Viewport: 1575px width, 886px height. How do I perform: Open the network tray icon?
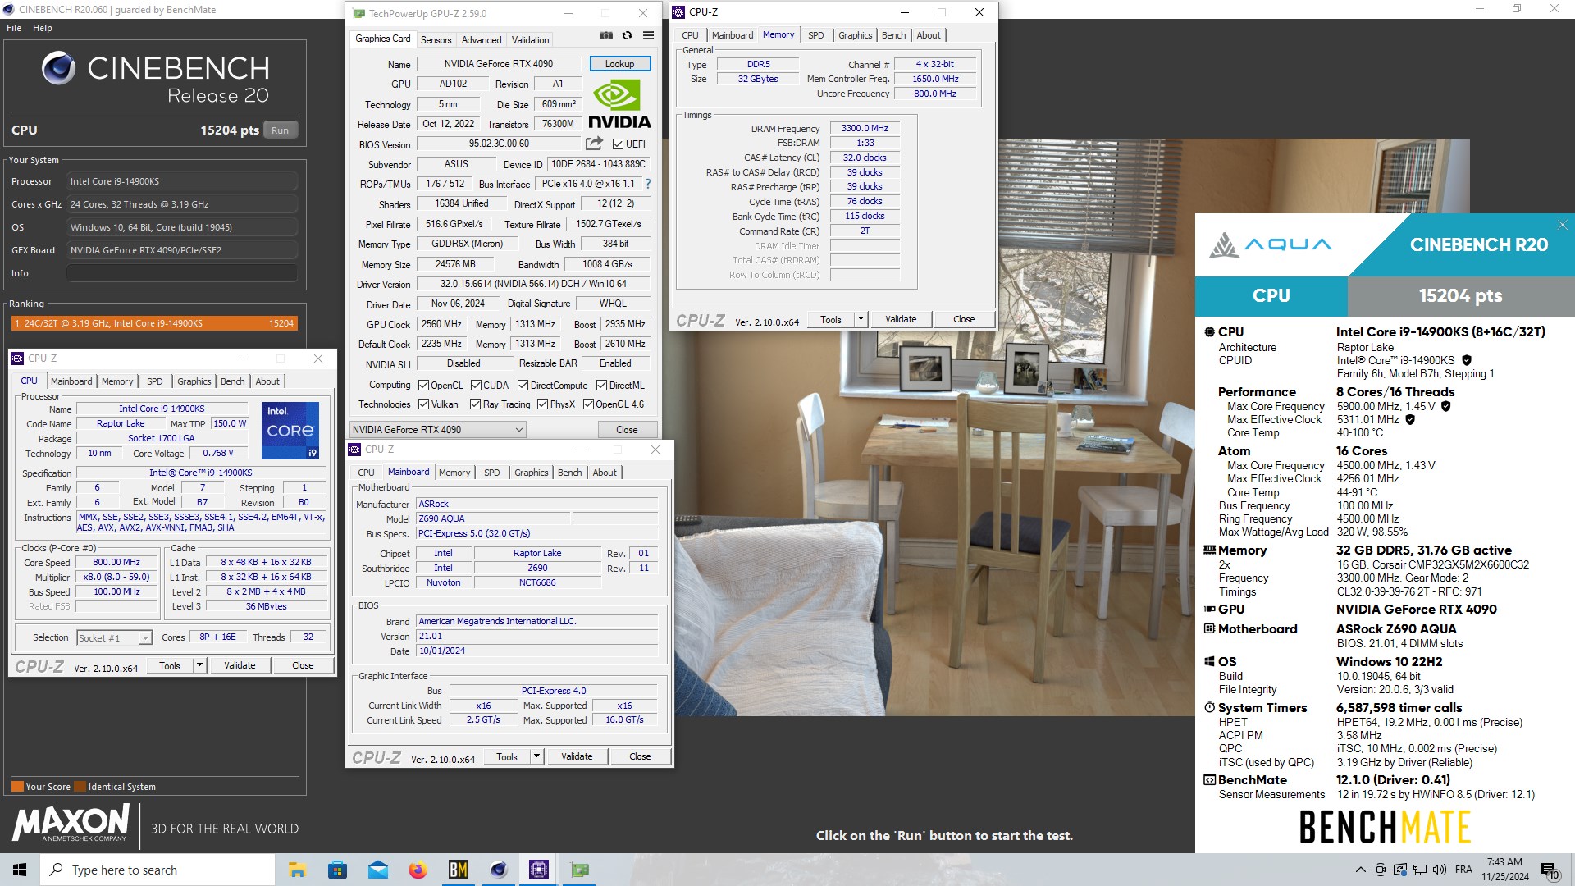coord(1420,870)
